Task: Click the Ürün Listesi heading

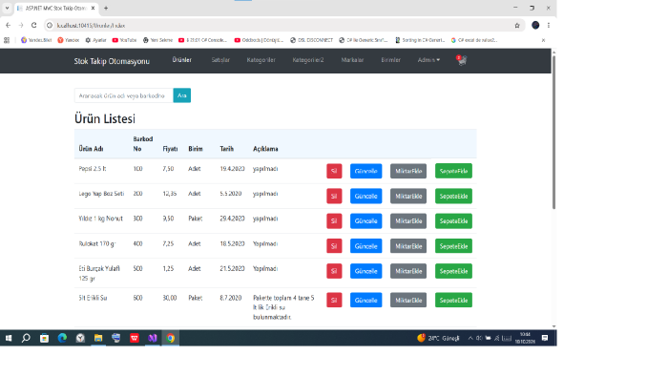Action: pos(105,118)
